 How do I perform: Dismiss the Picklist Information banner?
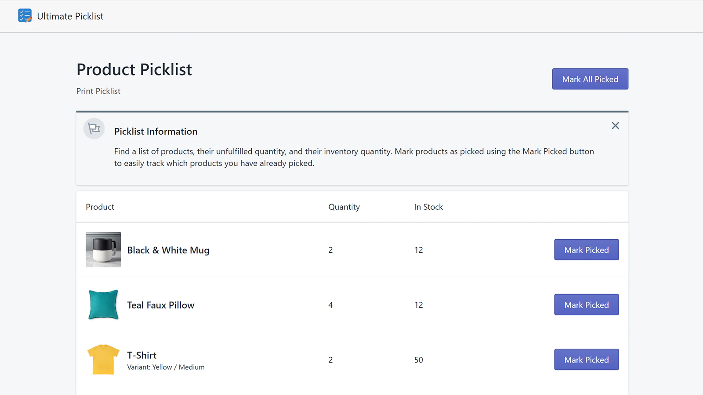coord(615,126)
